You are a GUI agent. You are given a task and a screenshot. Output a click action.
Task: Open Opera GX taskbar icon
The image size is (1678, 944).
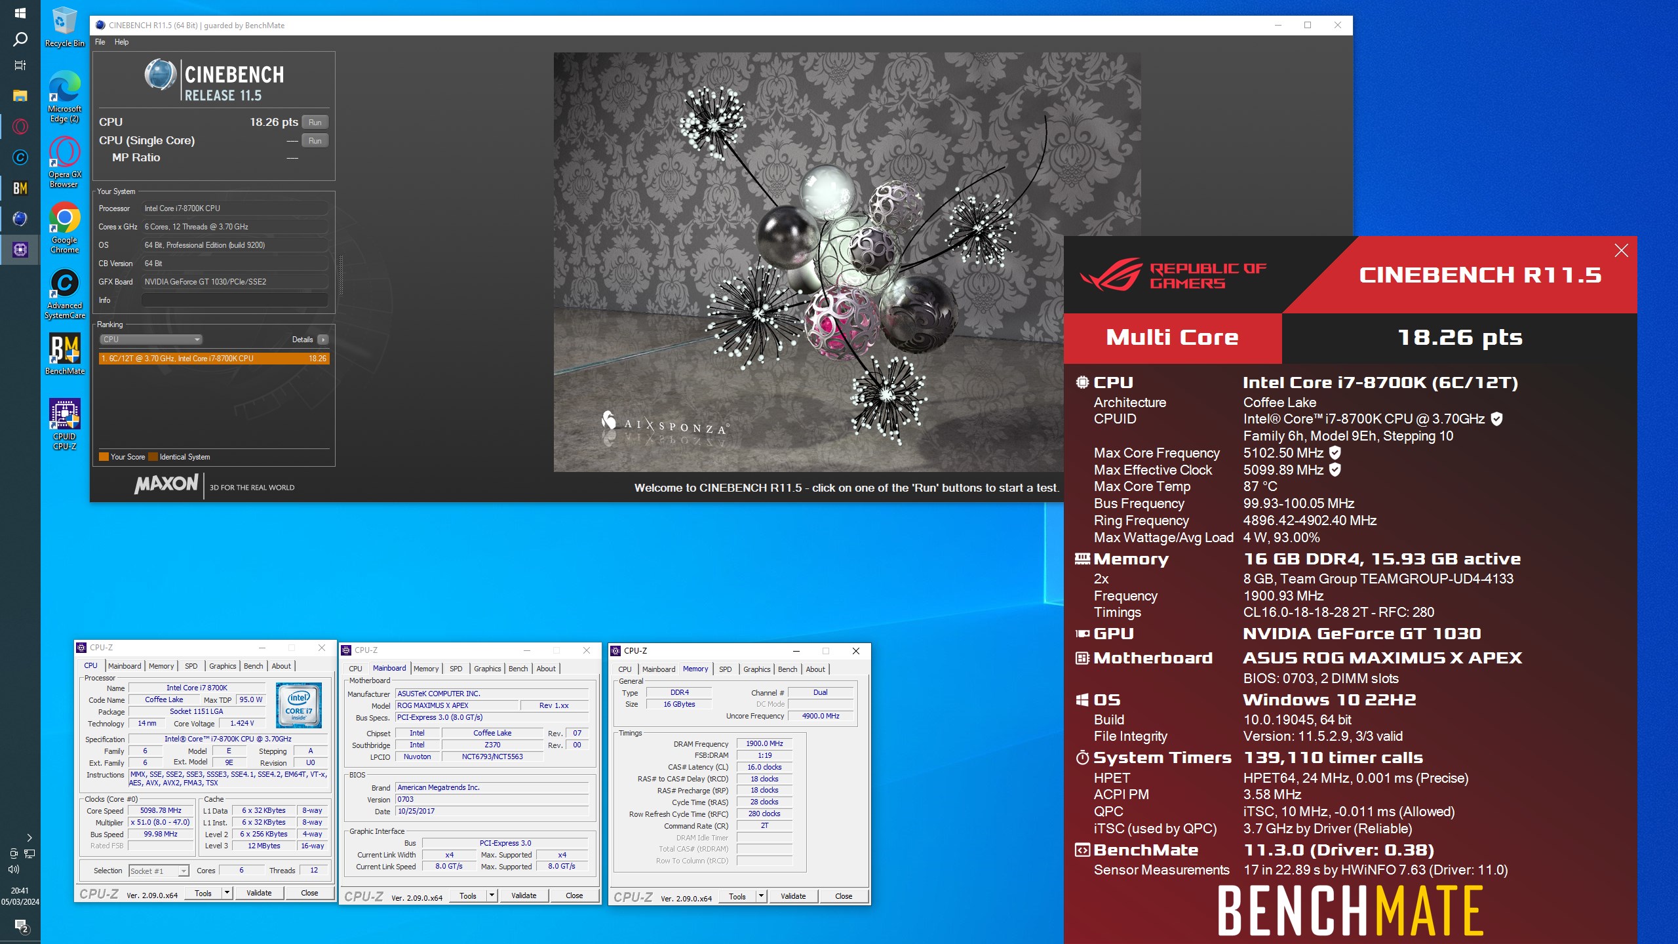20,127
